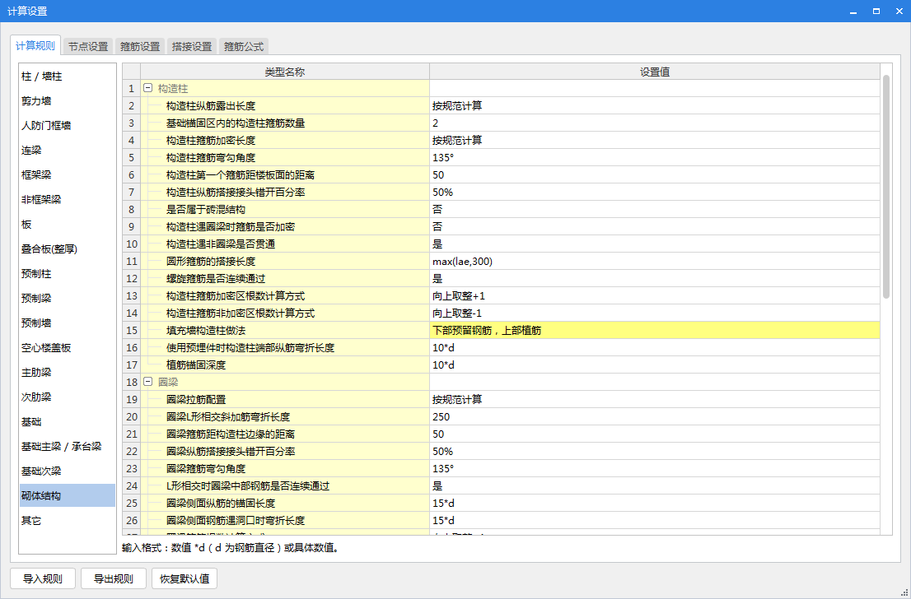Select 砌体结构 category
The width and height of the screenshot is (911, 599).
click(x=68, y=495)
